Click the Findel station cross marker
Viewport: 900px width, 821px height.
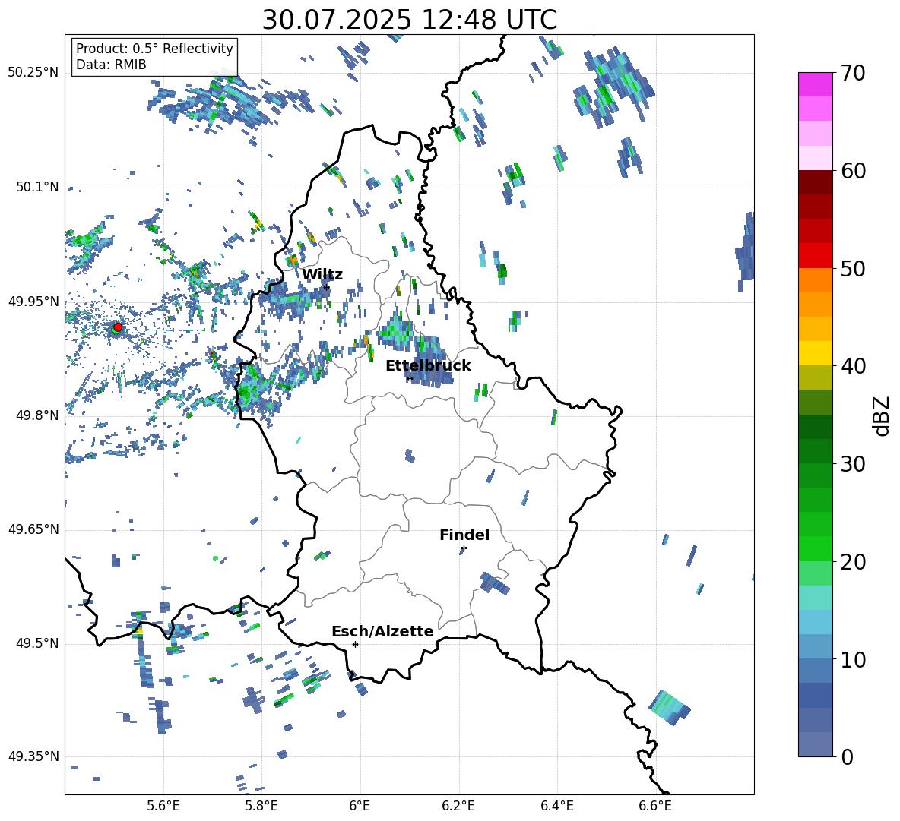pos(464,548)
